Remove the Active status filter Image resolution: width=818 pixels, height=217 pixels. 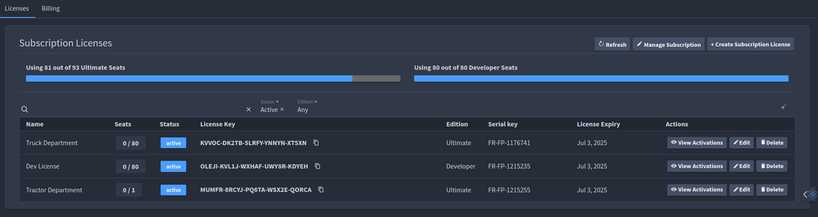click(x=282, y=109)
